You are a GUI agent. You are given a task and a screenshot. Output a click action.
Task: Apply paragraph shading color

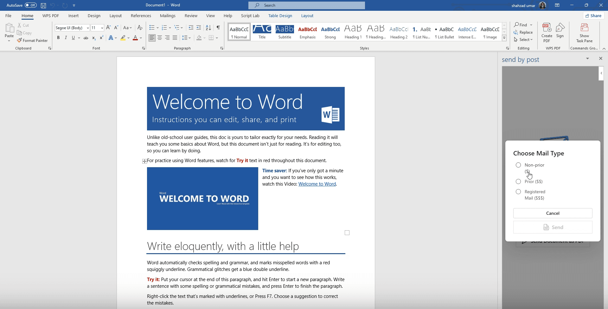(x=199, y=38)
